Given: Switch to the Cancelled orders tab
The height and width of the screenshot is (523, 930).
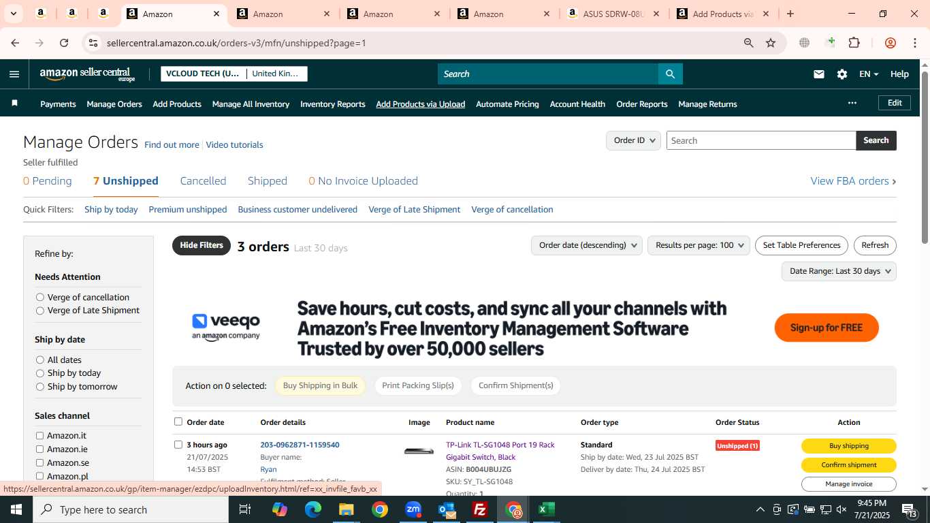Looking at the screenshot, I should tap(203, 181).
